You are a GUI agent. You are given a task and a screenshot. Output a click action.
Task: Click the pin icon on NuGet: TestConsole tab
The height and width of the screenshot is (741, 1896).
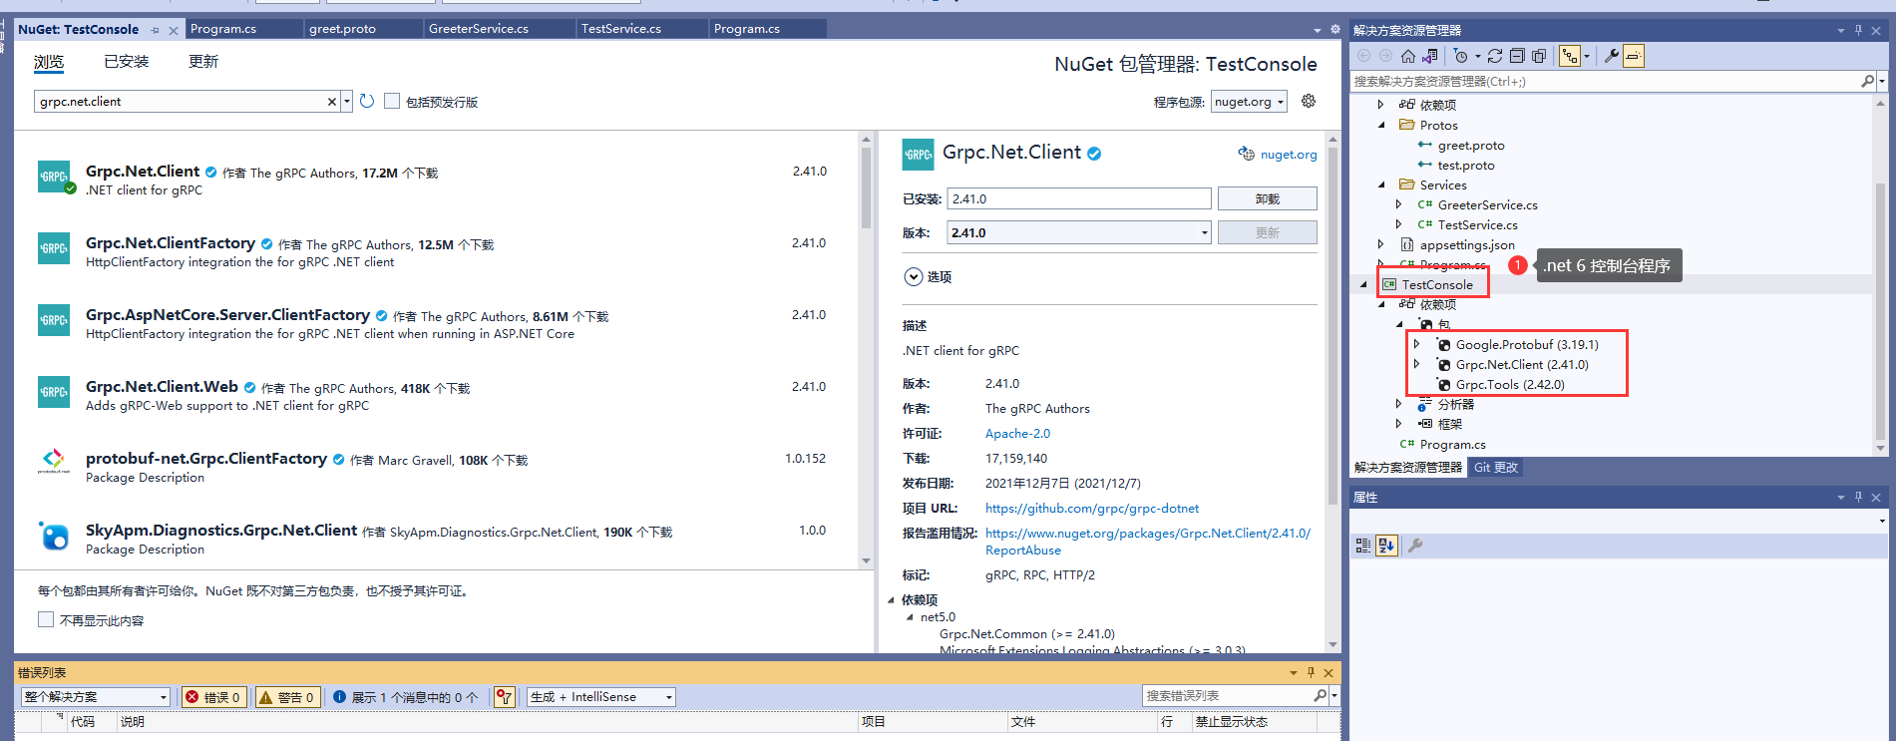tap(155, 30)
